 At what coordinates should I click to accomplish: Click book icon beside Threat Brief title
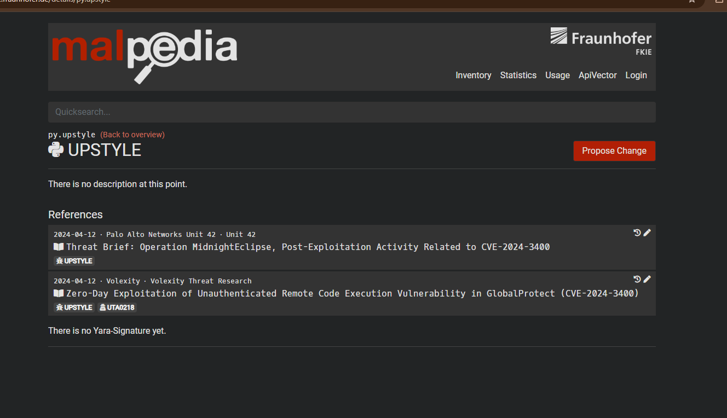pos(59,247)
